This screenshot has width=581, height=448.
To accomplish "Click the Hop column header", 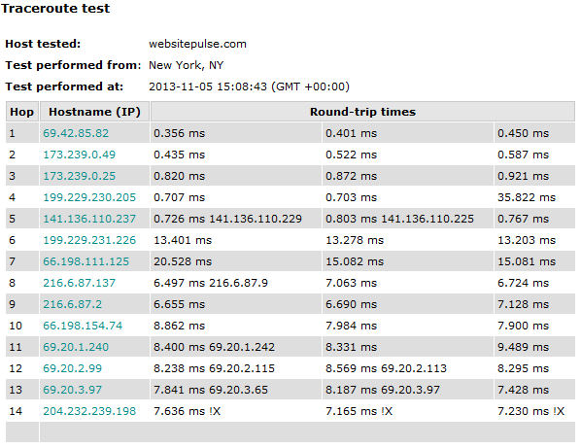I will [22, 112].
